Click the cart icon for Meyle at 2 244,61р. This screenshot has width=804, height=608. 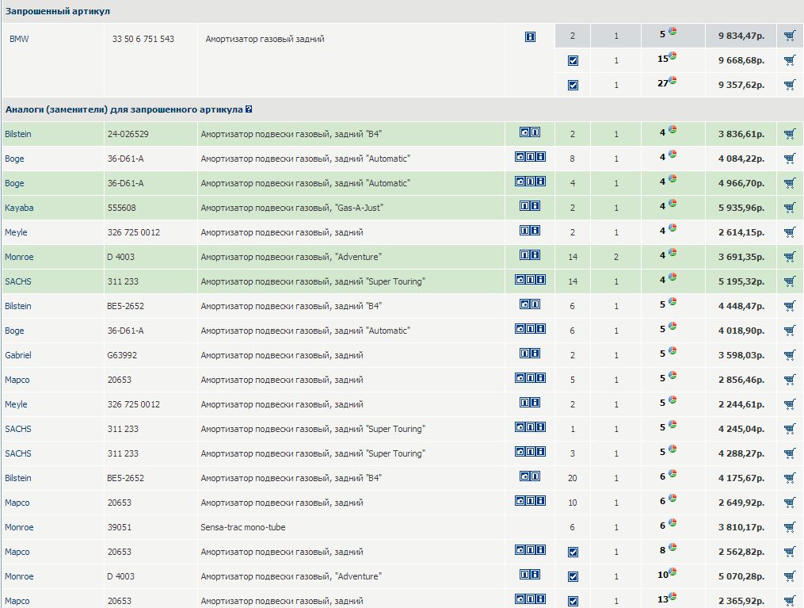(790, 404)
